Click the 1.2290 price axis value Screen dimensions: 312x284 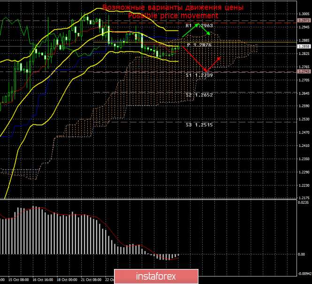coord(304,172)
